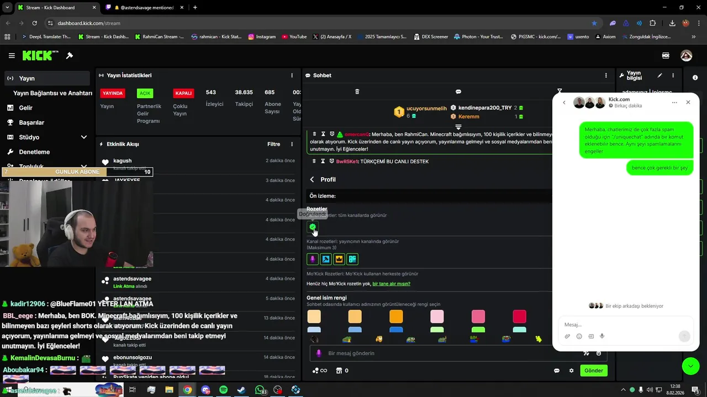Click the shield icon beside omercanQ message
The width and height of the screenshot is (707, 397).
[x=332, y=134]
